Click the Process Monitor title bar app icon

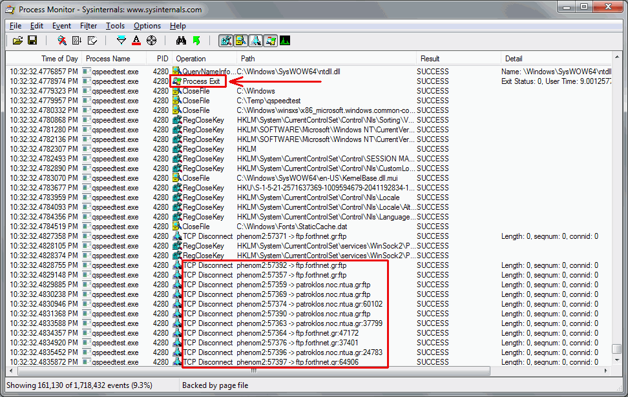(x=11, y=9)
